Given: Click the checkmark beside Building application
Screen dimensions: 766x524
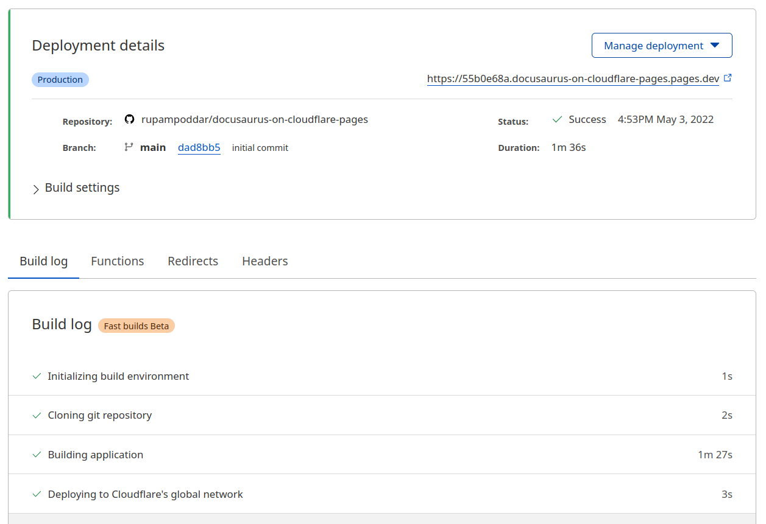Looking at the screenshot, I should (x=37, y=455).
